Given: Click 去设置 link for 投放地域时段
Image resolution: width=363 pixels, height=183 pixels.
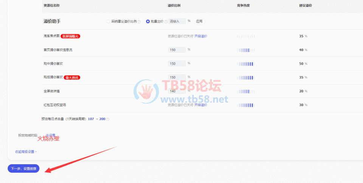Looking at the screenshot, I should tap(51, 135).
